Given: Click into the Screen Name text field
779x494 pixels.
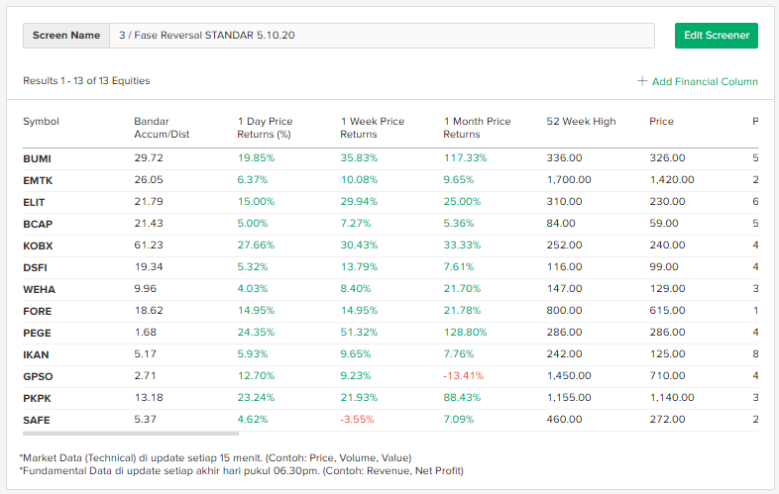Looking at the screenshot, I should coord(382,36).
